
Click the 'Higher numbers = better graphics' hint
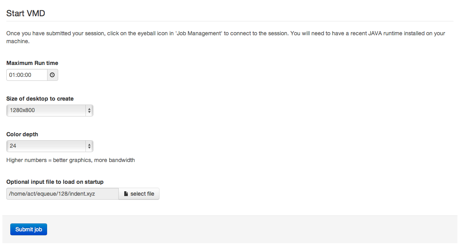70,160
